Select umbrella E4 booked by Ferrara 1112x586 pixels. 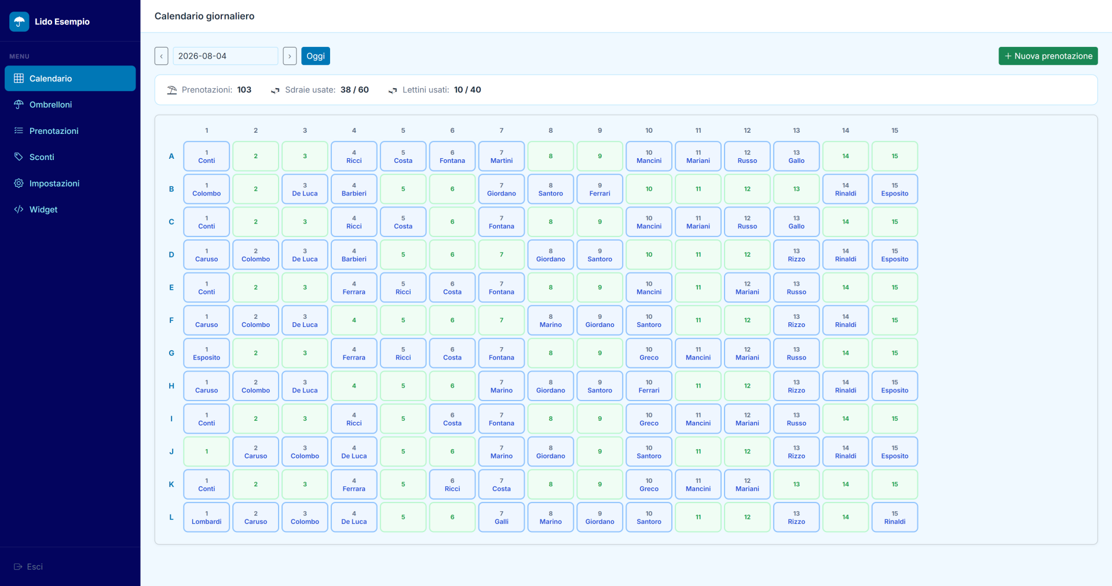(x=354, y=288)
